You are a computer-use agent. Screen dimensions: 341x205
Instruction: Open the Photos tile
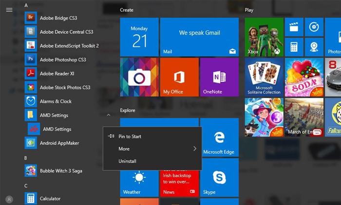coord(333,37)
